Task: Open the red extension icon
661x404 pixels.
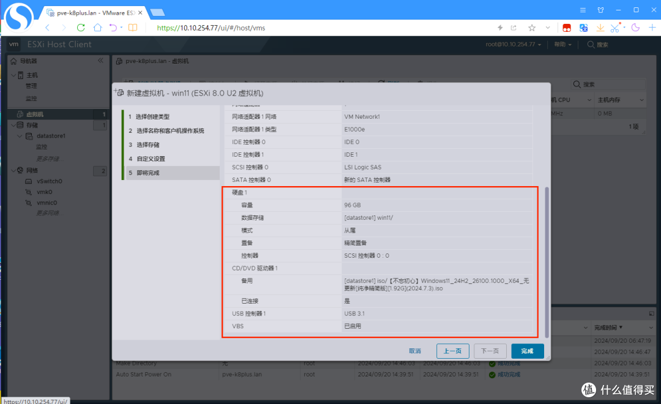Action: tap(567, 28)
